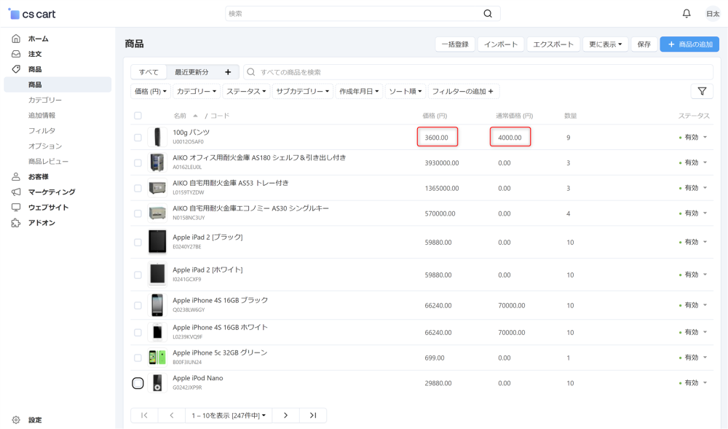This screenshot has height=429, width=728.
Task: Open the 価格 (円) filter dropdown
Action: [x=151, y=92]
